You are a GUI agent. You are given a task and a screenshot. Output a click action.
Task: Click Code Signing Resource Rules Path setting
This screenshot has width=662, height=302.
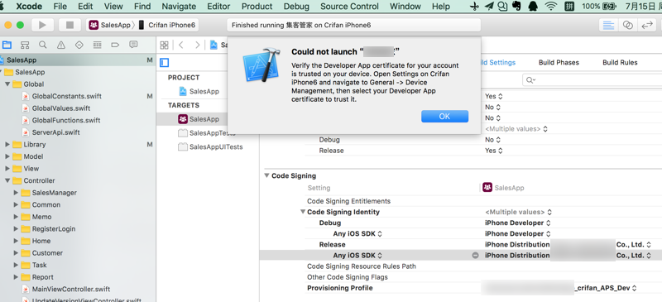pyautogui.click(x=362, y=266)
